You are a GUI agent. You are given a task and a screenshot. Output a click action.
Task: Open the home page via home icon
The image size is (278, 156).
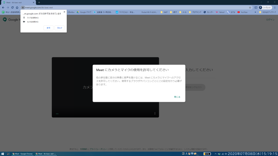click(x=17, y=7)
